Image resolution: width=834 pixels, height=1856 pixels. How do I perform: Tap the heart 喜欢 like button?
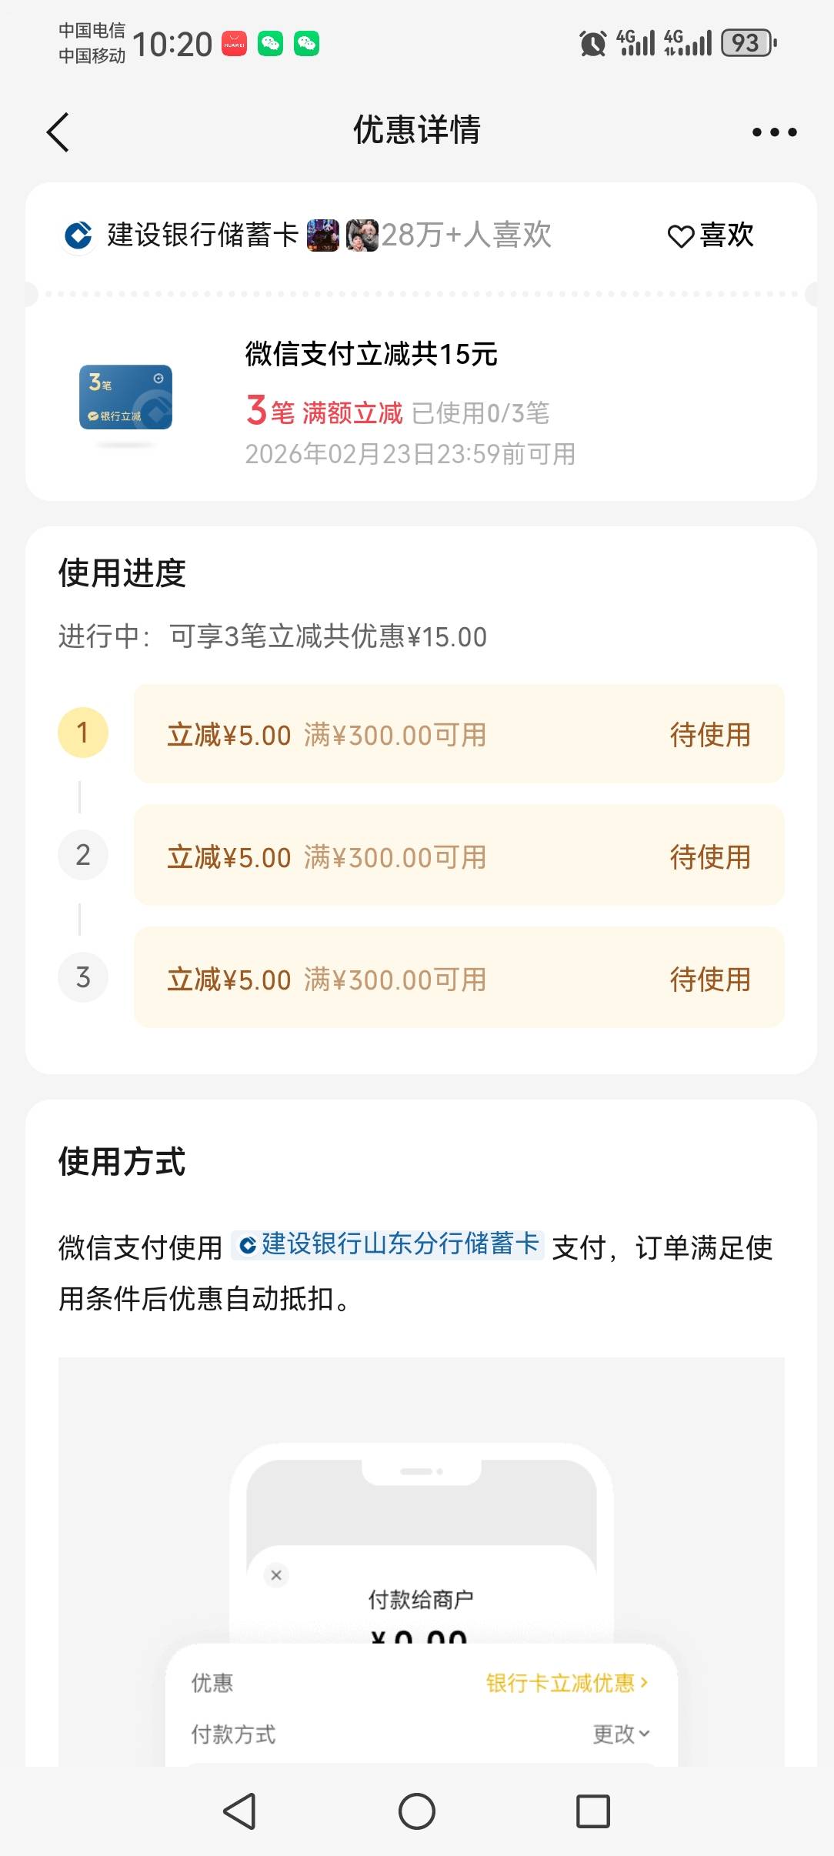pyautogui.click(x=710, y=235)
